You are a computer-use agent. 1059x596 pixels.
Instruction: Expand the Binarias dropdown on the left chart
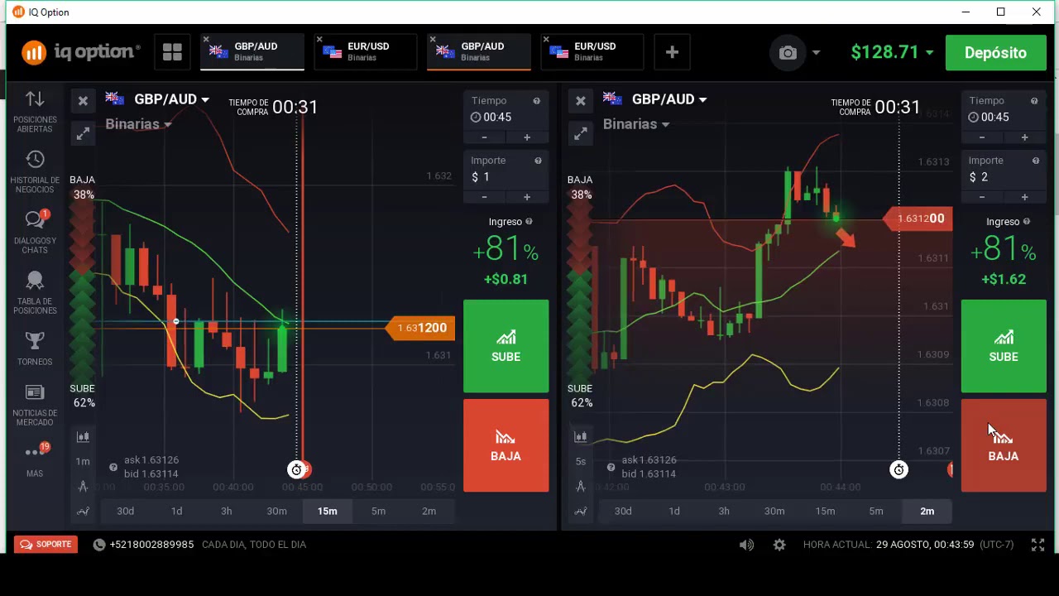pos(138,124)
